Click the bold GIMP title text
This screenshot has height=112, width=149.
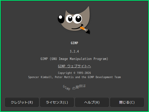coord(74,43)
